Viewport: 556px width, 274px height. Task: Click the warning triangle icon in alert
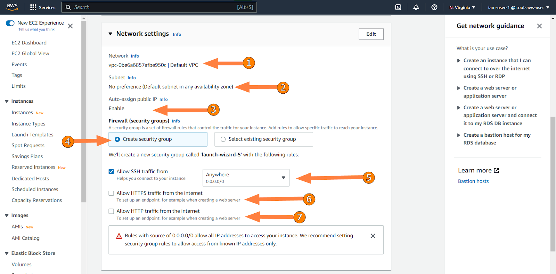(x=119, y=236)
